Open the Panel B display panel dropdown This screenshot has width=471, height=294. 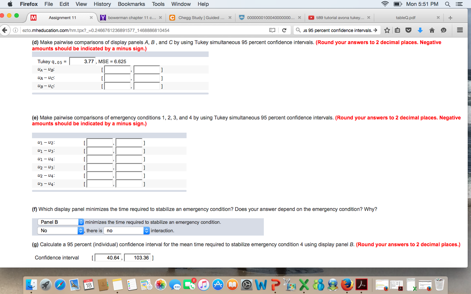(x=61, y=222)
